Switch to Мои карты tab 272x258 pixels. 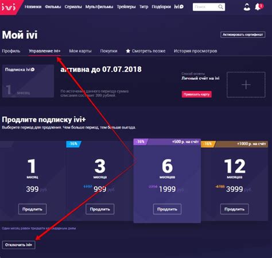point(80,51)
